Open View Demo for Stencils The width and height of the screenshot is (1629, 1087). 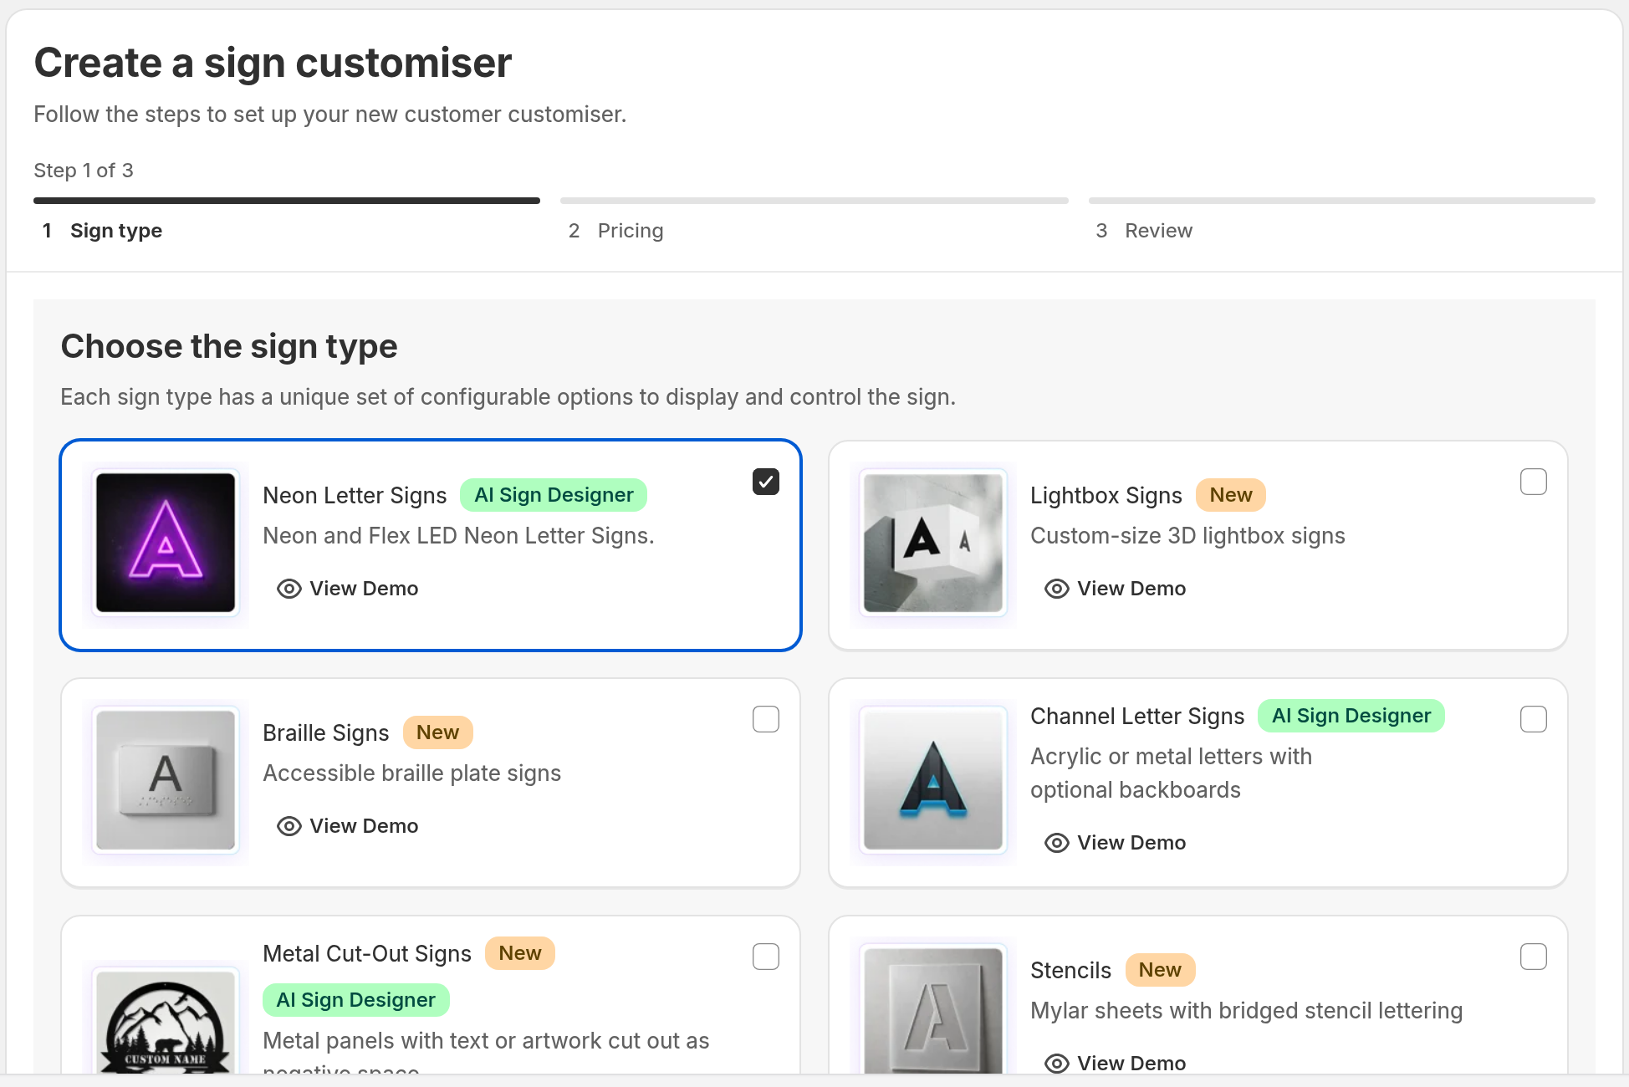[x=1116, y=1064]
